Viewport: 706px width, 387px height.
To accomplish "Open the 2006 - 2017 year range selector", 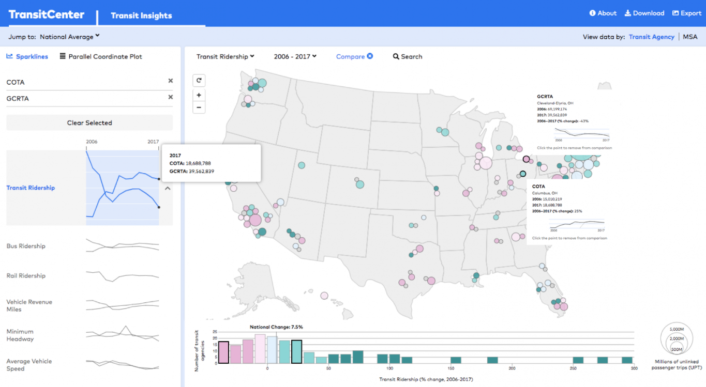I will click(x=294, y=56).
